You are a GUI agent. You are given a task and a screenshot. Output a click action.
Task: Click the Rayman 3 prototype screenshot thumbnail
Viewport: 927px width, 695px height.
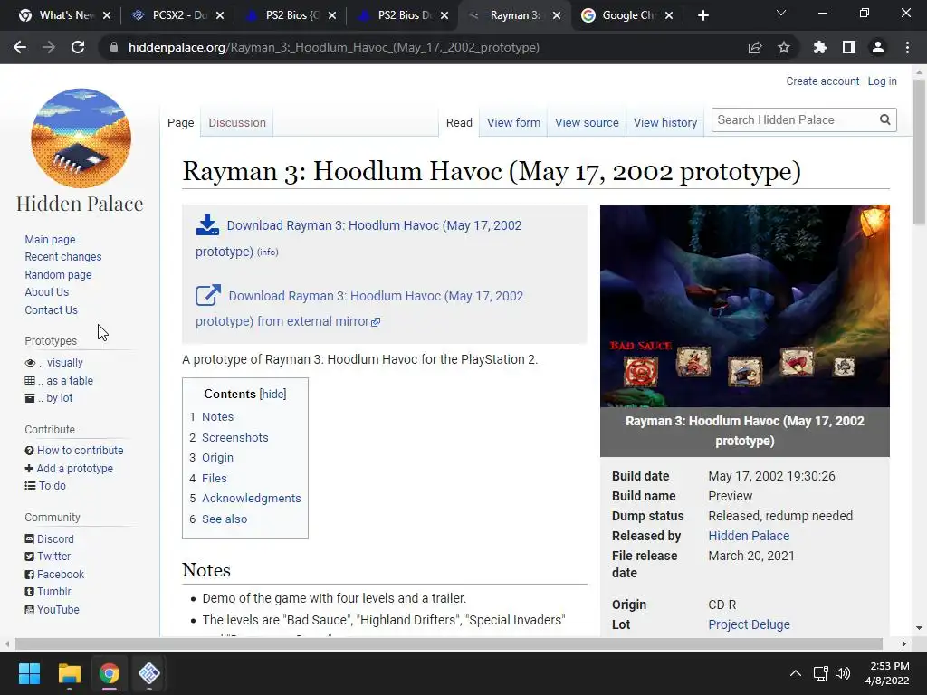tap(745, 306)
